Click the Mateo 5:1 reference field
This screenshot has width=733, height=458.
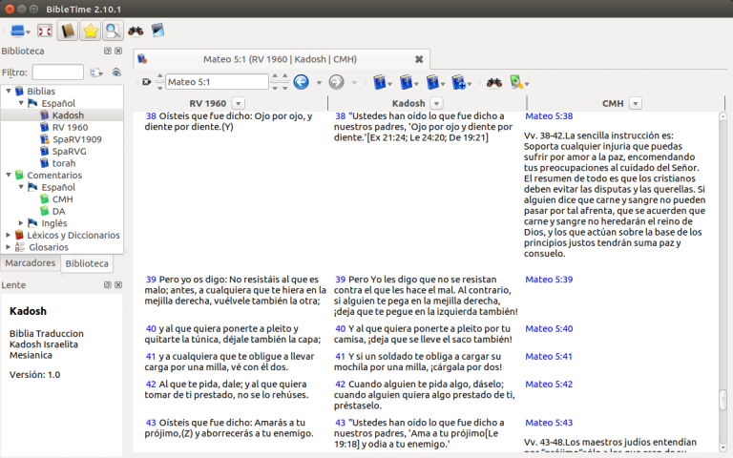pos(217,82)
